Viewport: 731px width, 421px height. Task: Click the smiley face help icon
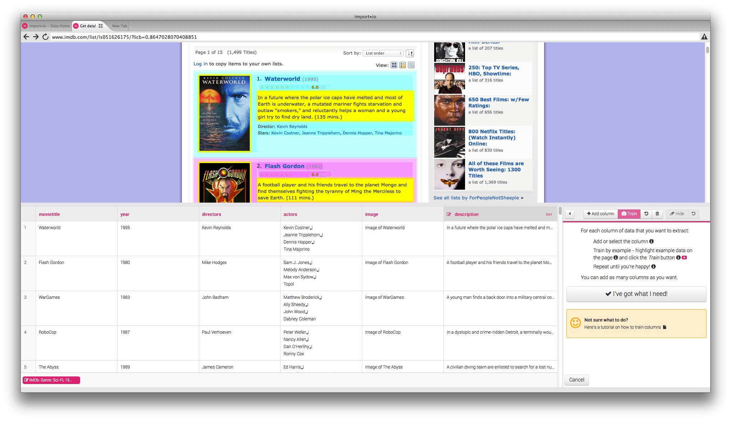575,323
